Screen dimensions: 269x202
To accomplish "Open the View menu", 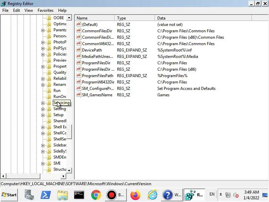I will click(x=29, y=10).
